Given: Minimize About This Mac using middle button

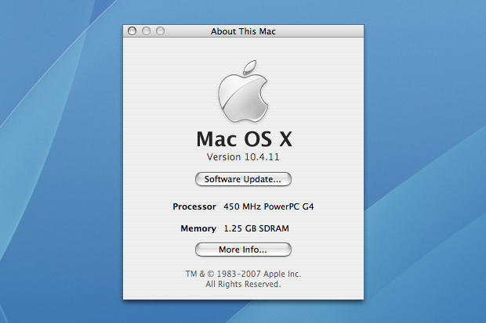Looking at the screenshot, I should click(x=146, y=31).
